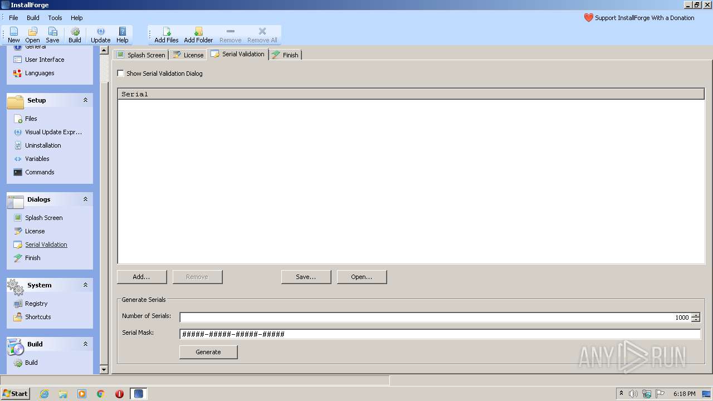713x401 pixels.
Task: Select Finish in the sidebar
Action: pos(33,258)
